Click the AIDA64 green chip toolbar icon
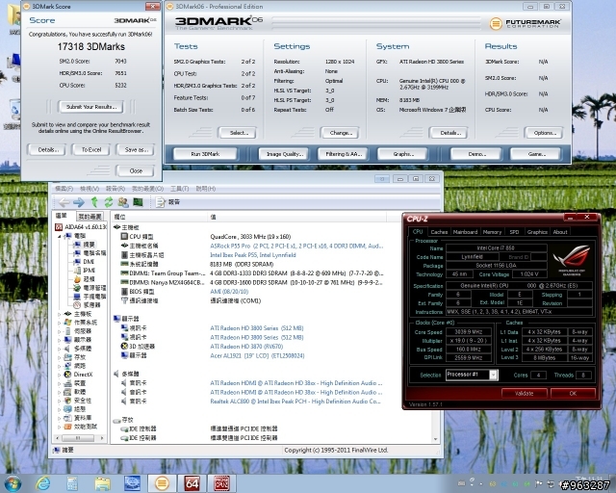 click(x=138, y=202)
